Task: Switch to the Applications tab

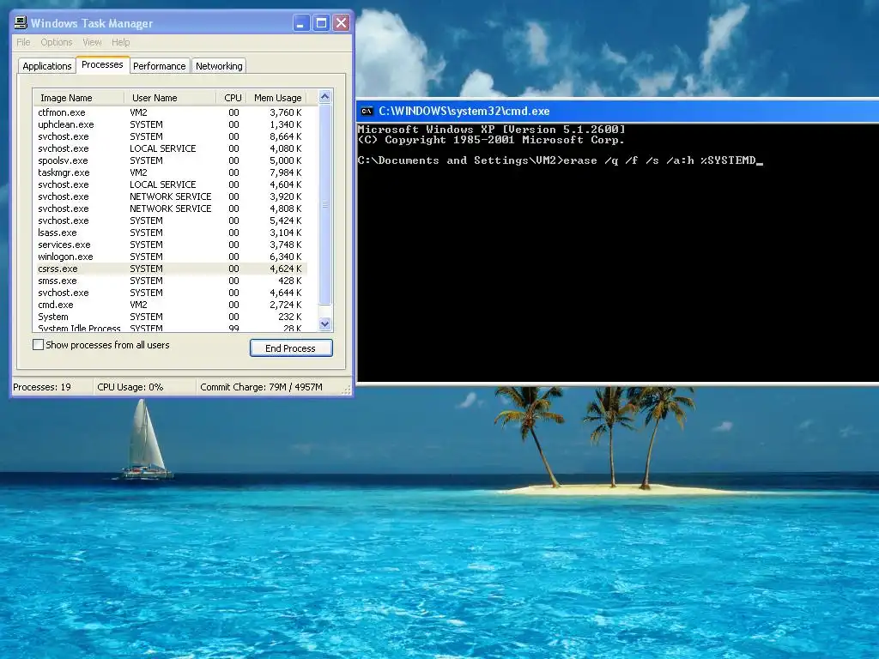Action: click(x=47, y=66)
